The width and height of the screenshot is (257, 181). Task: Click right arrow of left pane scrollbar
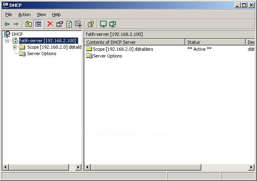pyautogui.click(x=78, y=167)
